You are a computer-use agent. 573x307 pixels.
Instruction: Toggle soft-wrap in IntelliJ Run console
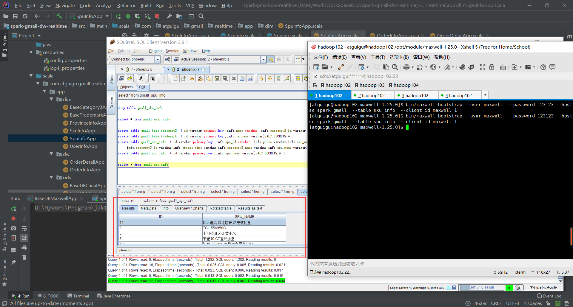24,228
